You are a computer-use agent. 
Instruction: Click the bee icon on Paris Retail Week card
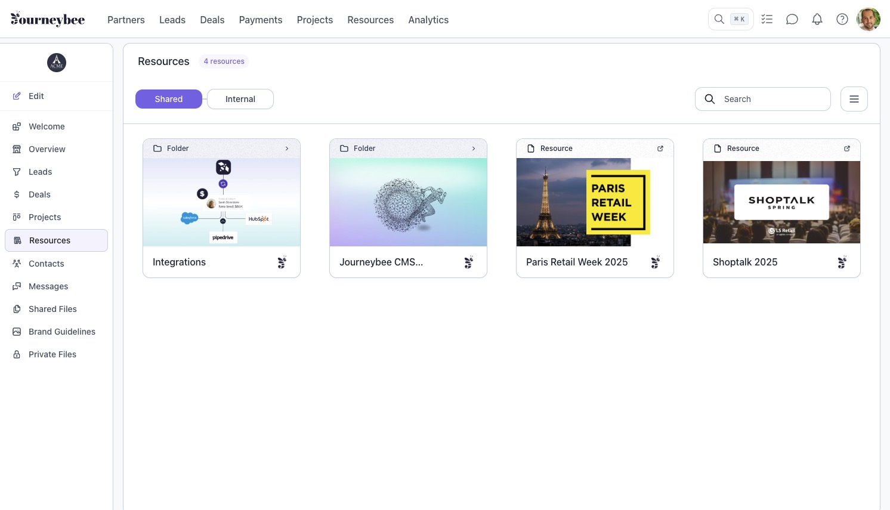click(x=656, y=262)
